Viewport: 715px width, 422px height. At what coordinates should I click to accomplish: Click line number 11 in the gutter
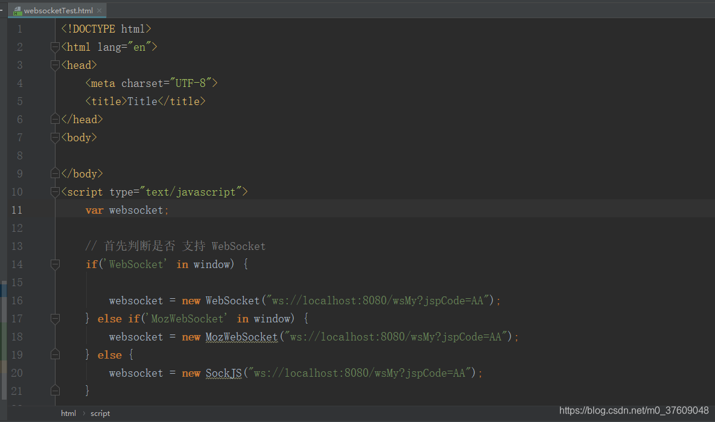pyautogui.click(x=17, y=210)
